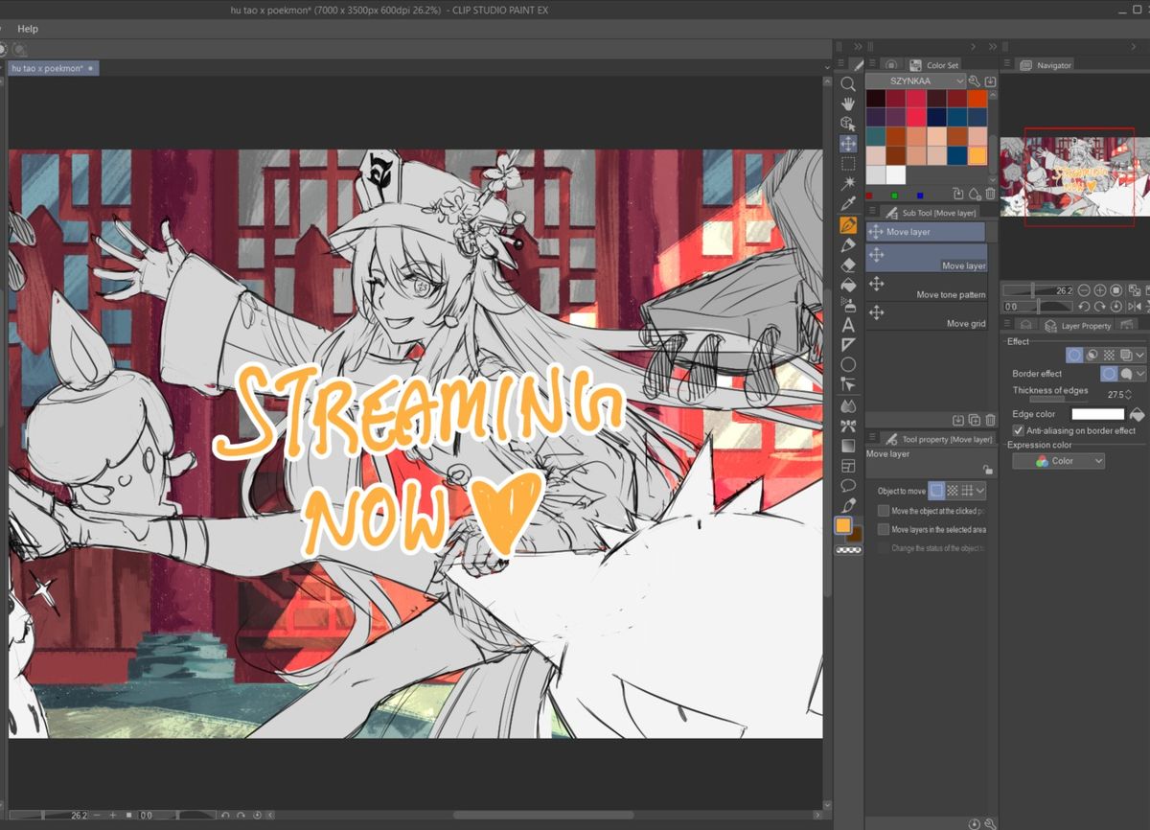The image size is (1150, 830).
Task: Toggle Tone effect icon in Effect row
Action: tap(1109, 355)
